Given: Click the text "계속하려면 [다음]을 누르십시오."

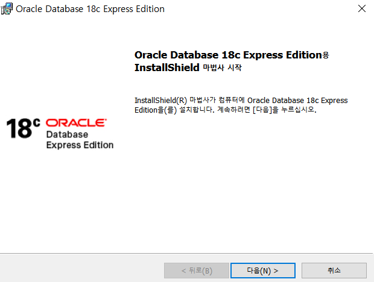Looking at the screenshot, I should (267, 110).
